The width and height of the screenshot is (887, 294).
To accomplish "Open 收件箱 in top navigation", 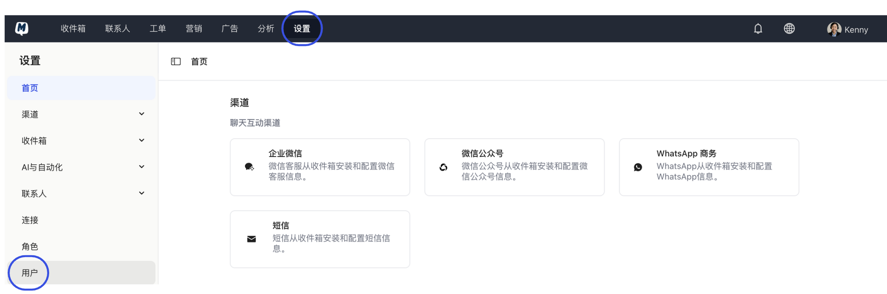I will 73,29.
